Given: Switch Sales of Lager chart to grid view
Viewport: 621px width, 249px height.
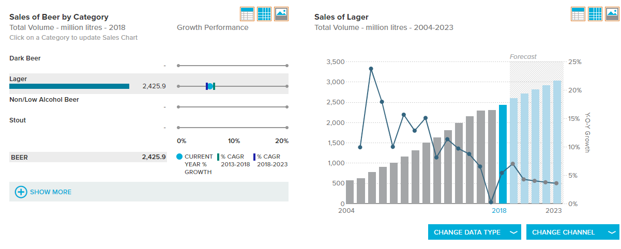Looking at the screenshot, I should (595, 14).
